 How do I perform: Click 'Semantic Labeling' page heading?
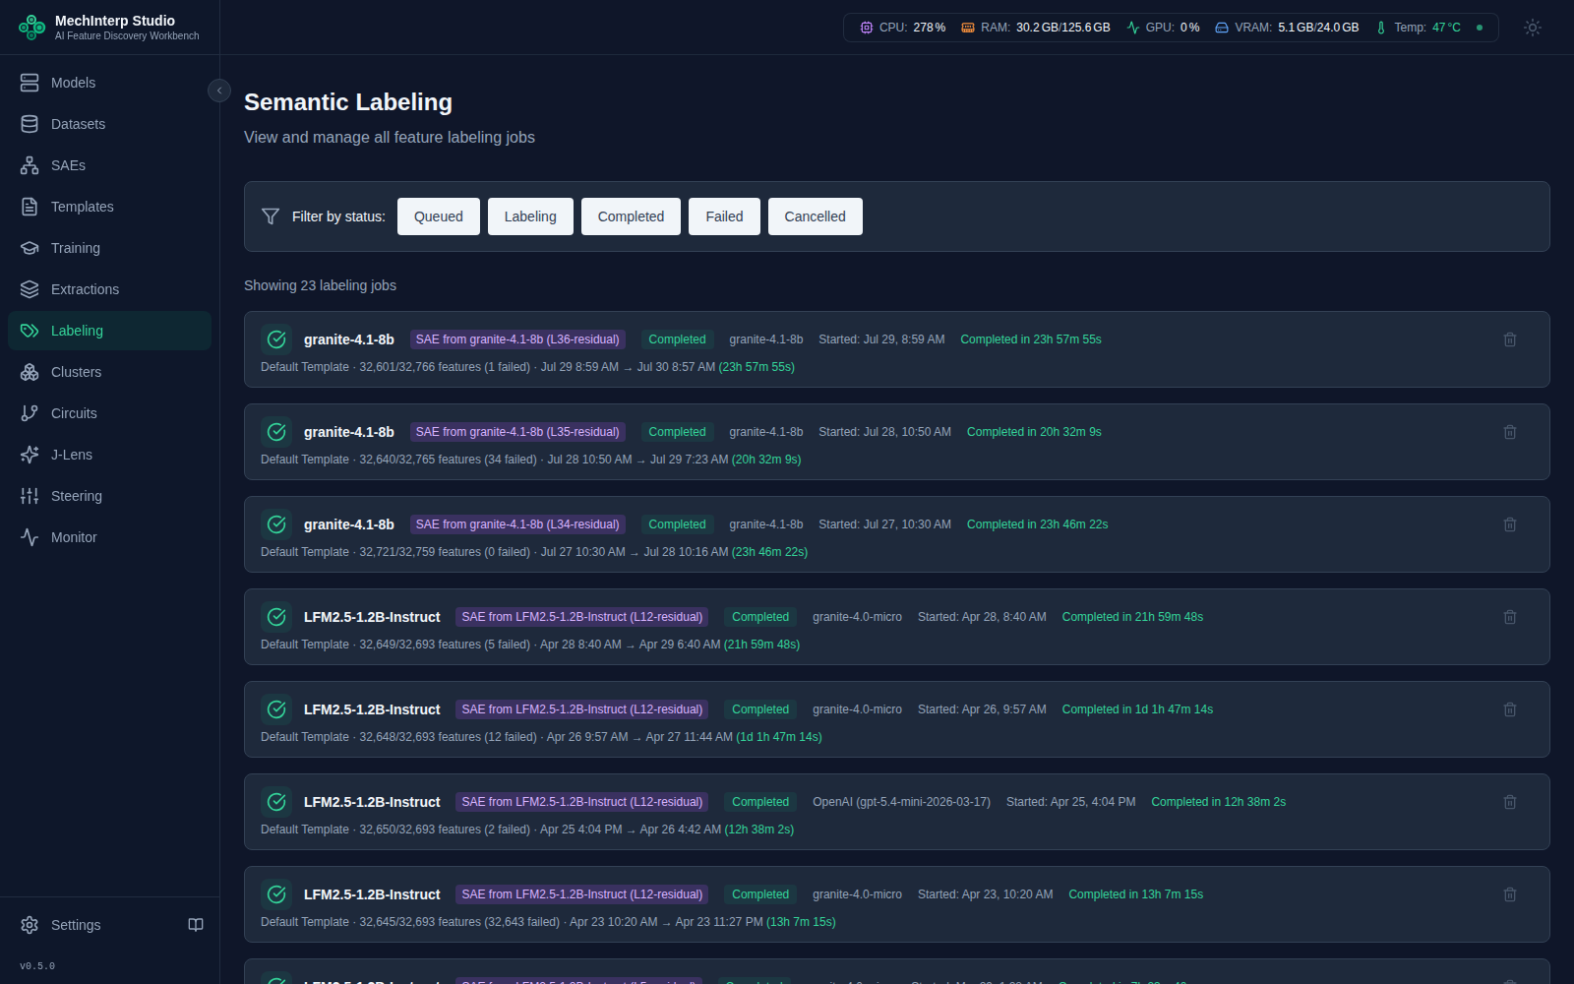(x=348, y=102)
